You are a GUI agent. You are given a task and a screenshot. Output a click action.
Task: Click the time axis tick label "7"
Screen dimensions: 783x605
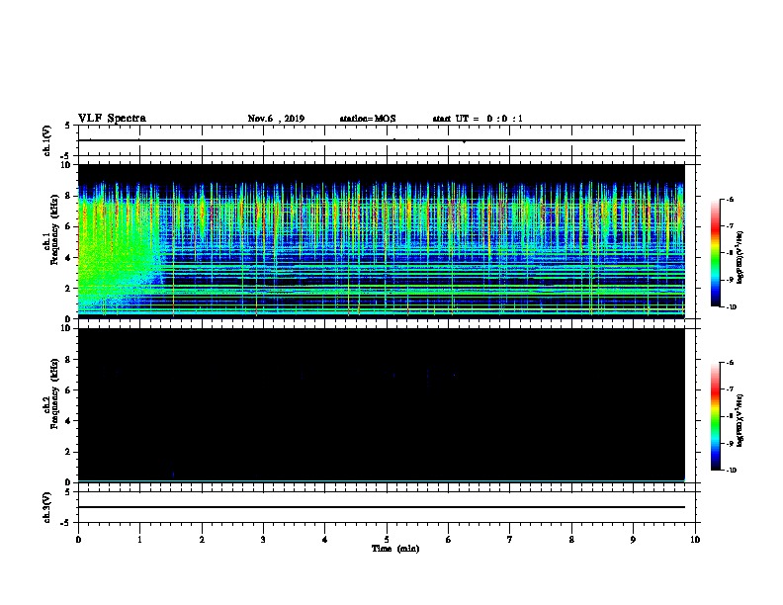tap(510, 540)
